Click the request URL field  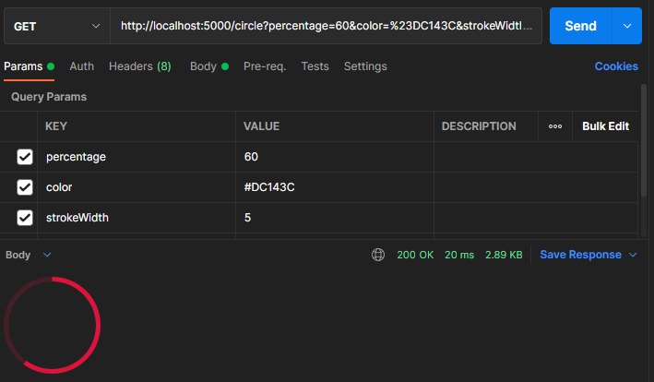coord(326,26)
